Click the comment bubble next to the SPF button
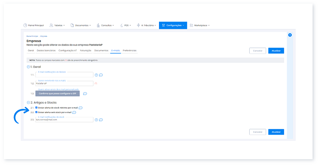The image size is (318, 165). 85,94
